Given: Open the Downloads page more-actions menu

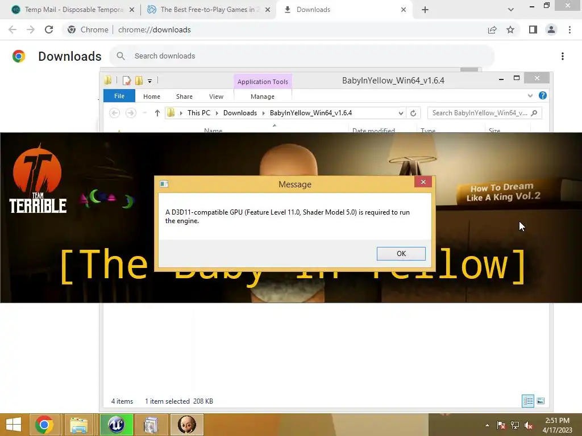Looking at the screenshot, I should (x=563, y=56).
